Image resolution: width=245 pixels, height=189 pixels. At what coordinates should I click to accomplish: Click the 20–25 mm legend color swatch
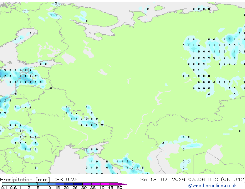tap(69, 184)
